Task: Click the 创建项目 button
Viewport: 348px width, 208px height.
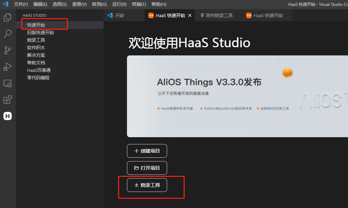Action: click(147, 151)
